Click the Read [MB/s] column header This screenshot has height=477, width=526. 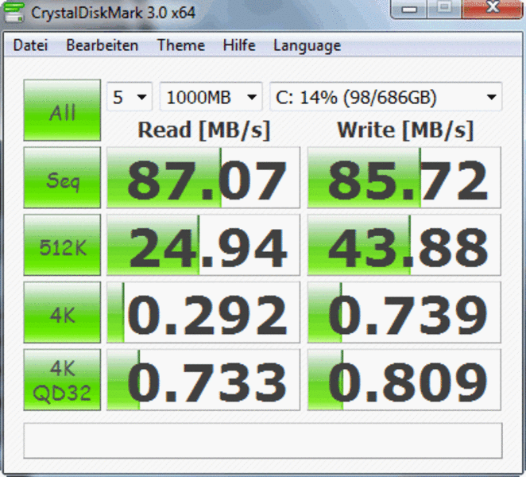click(204, 130)
